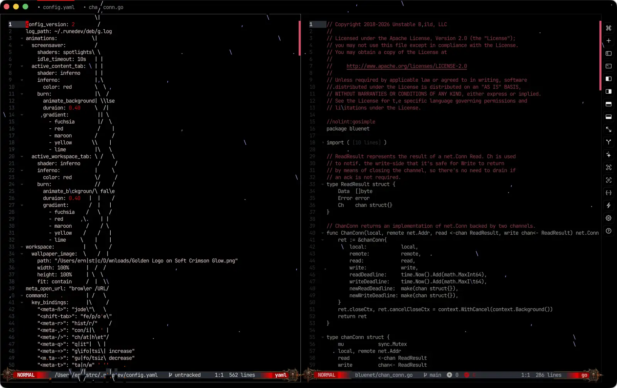This screenshot has height=388, width=617.
Task: Open the sparkles AI icon
Action: pyautogui.click(x=609, y=155)
